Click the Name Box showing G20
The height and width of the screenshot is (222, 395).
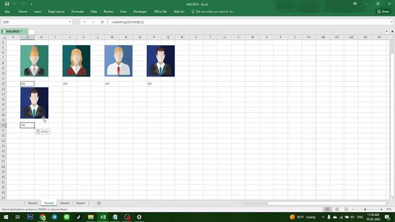[34, 22]
